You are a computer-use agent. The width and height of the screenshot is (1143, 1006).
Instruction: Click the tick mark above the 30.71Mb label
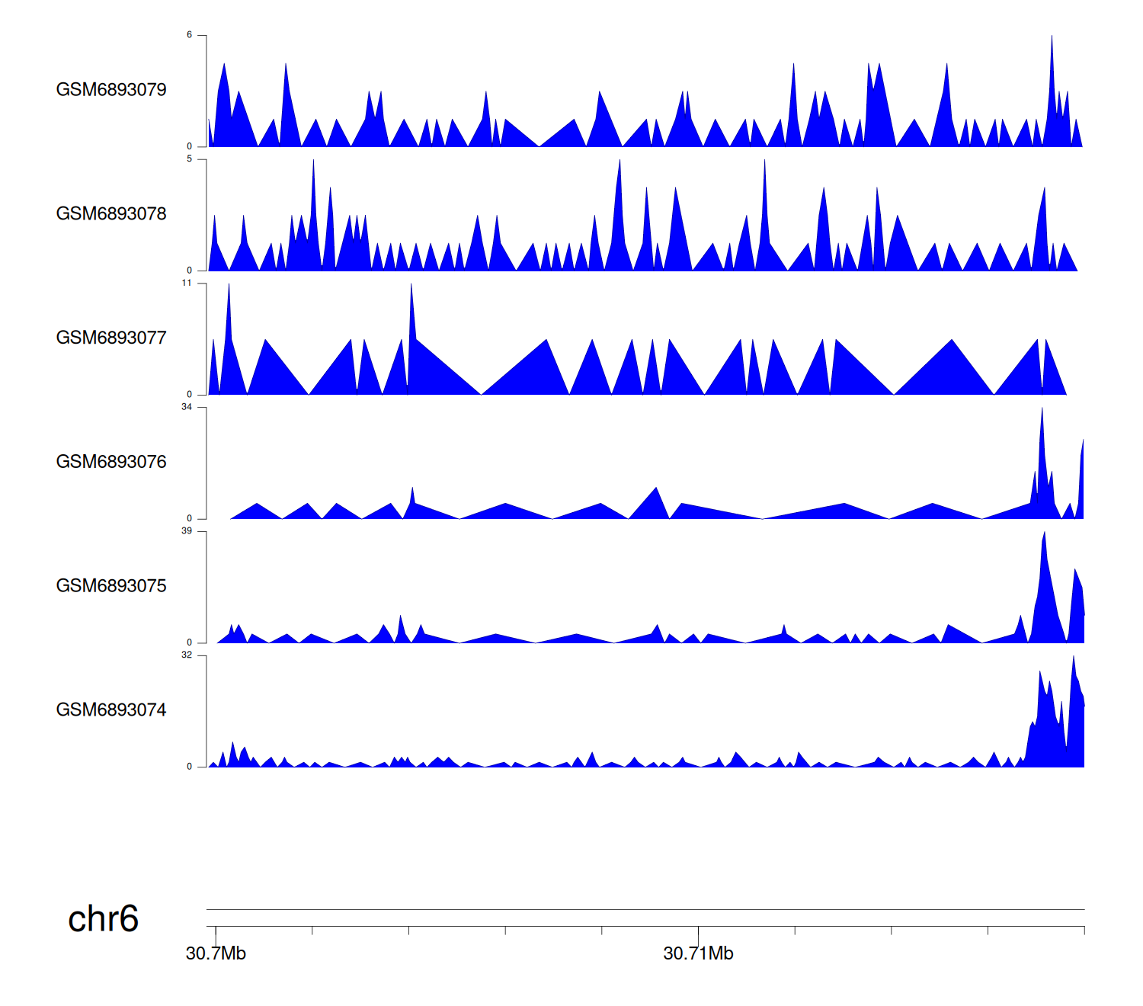point(698,932)
